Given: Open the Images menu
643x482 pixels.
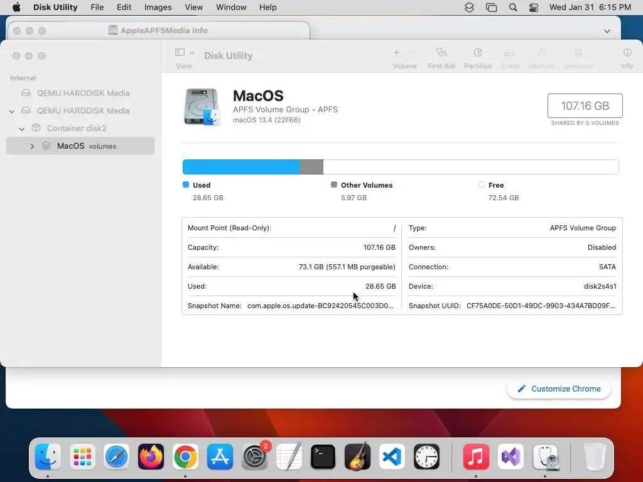Looking at the screenshot, I should (158, 8).
